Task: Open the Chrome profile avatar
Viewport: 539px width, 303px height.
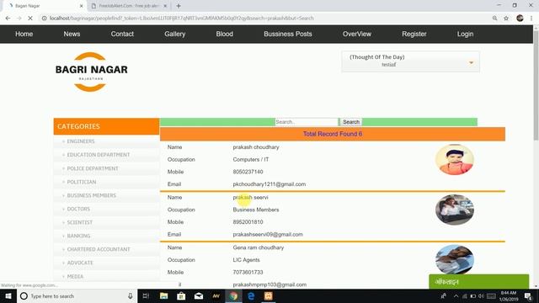Action: [520, 19]
